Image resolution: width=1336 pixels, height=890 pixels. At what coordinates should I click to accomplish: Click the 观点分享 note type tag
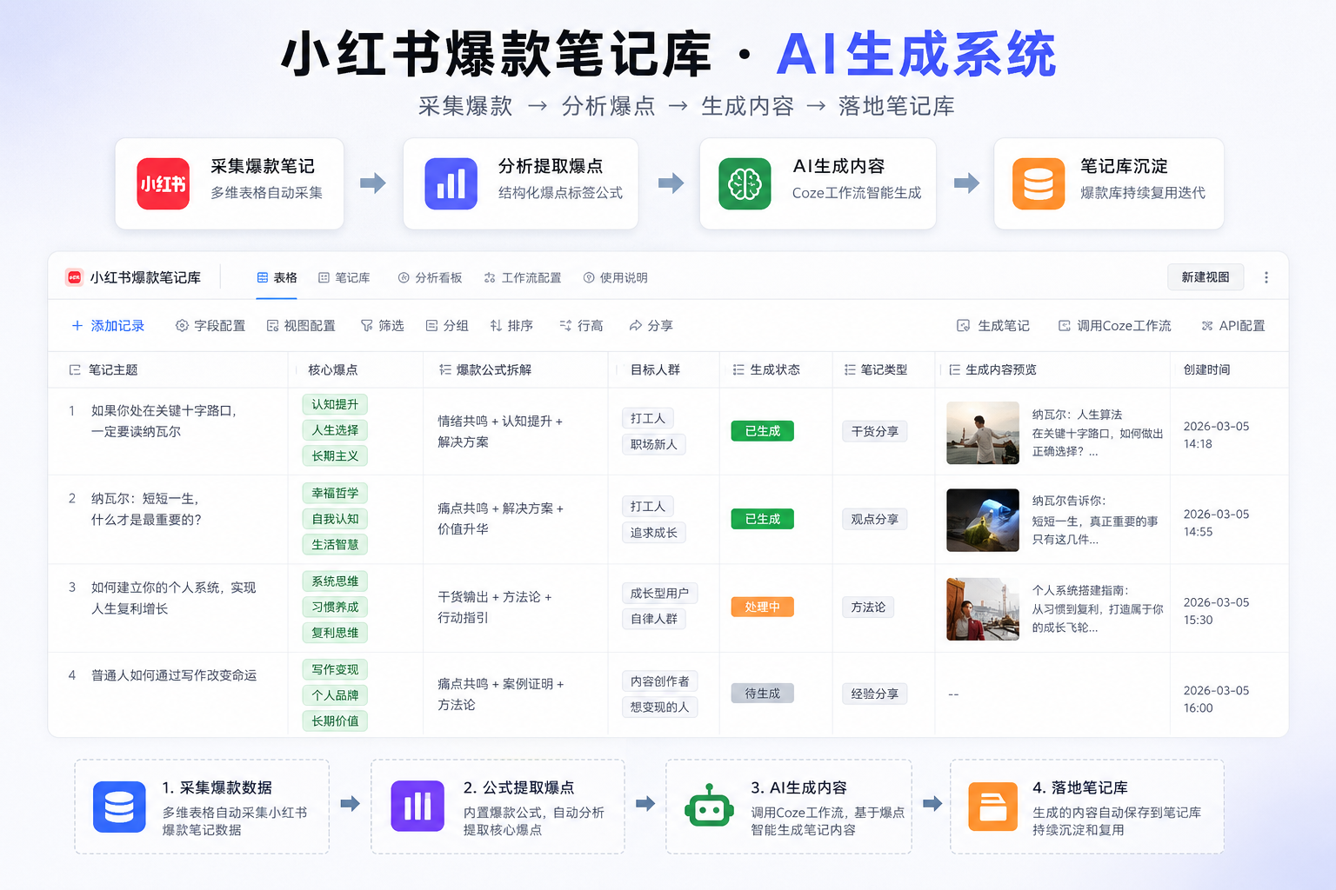875,519
